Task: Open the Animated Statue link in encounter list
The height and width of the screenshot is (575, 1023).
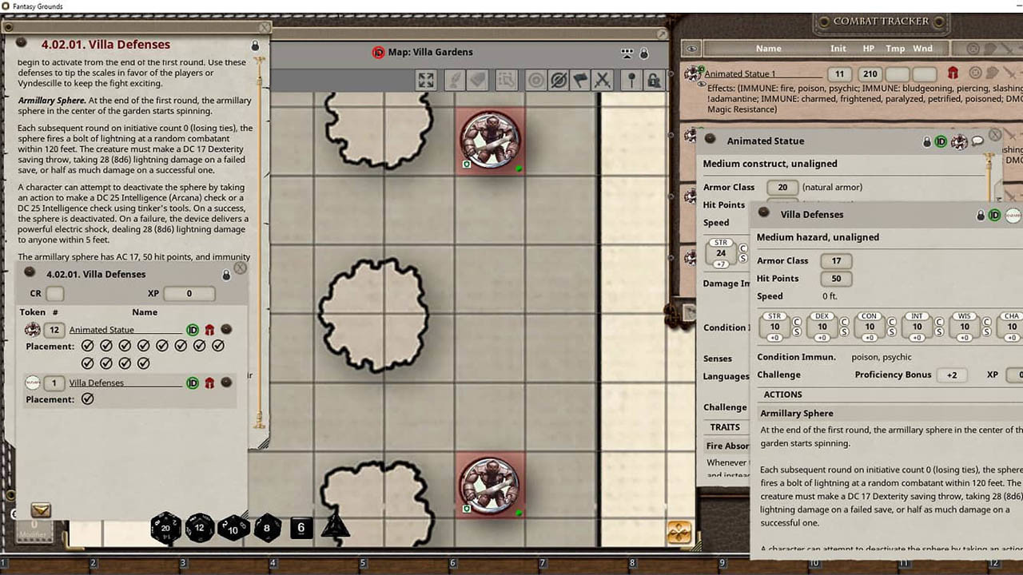Action: click(102, 330)
